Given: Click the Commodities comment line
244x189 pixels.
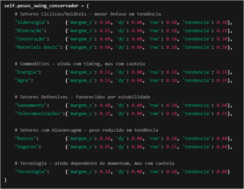Looking at the screenshot, I should [x=80, y=64].
